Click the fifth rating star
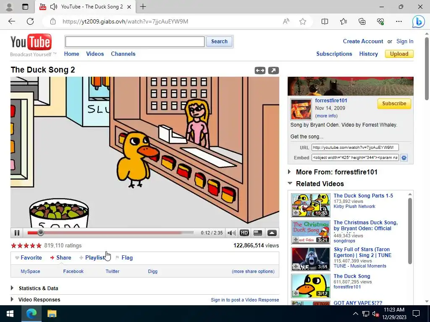Viewport: 430px width, 322px height. click(39, 245)
